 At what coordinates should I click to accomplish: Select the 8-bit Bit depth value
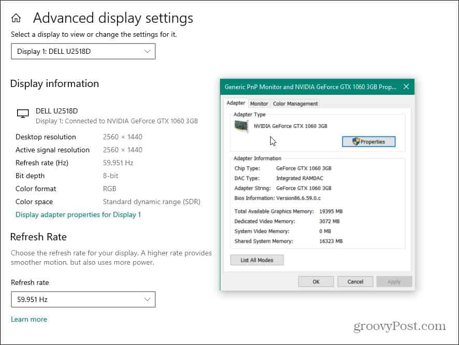[x=110, y=176]
